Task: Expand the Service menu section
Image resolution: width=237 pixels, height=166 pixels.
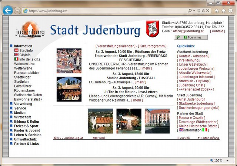Action: tap(18, 108)
